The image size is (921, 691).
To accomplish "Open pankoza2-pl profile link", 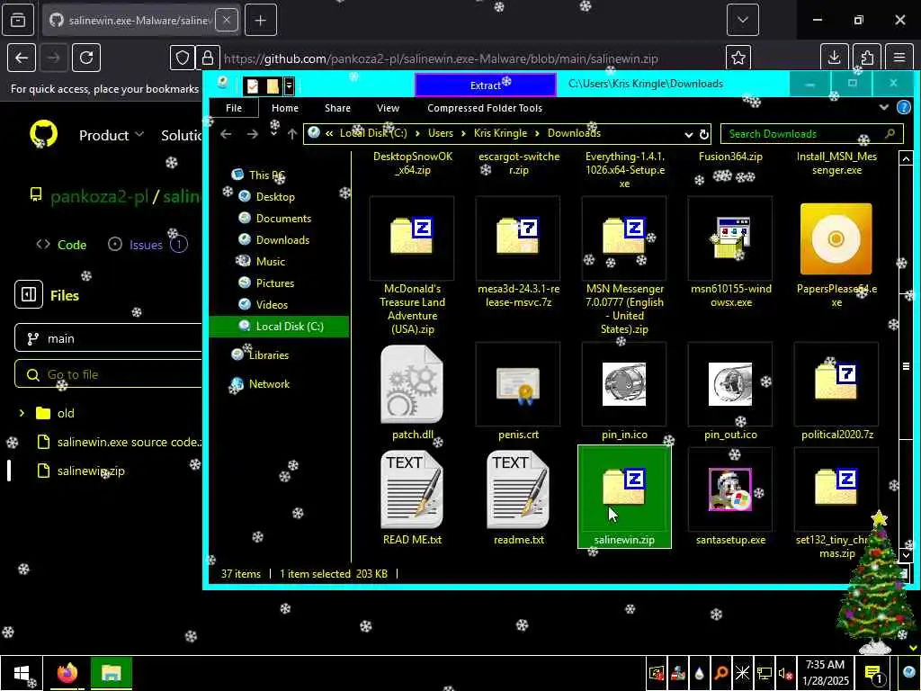I will pos(99,196).
